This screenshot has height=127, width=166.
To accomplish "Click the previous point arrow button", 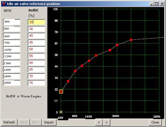I will click(99, 122).
